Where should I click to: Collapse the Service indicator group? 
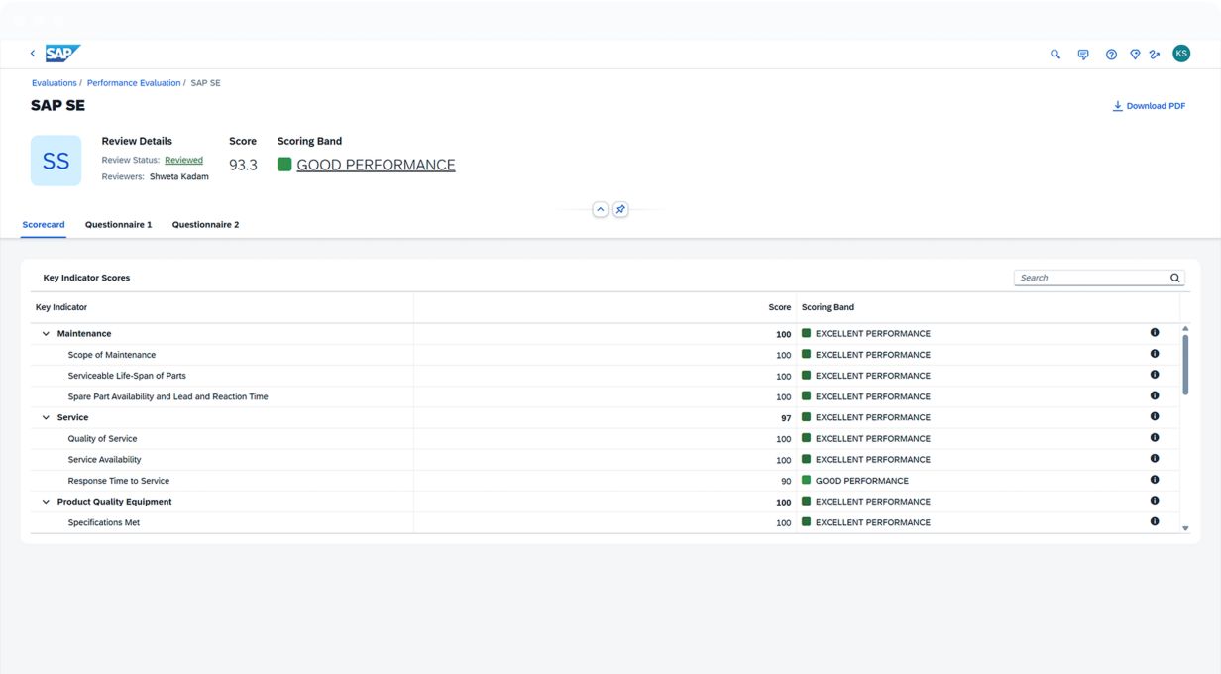click(46, 418)
